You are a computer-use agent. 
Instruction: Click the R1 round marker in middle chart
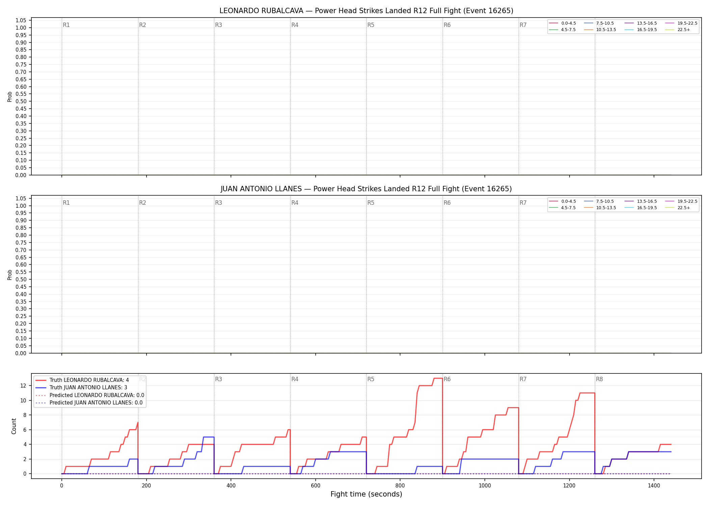[x=66, y=203]
